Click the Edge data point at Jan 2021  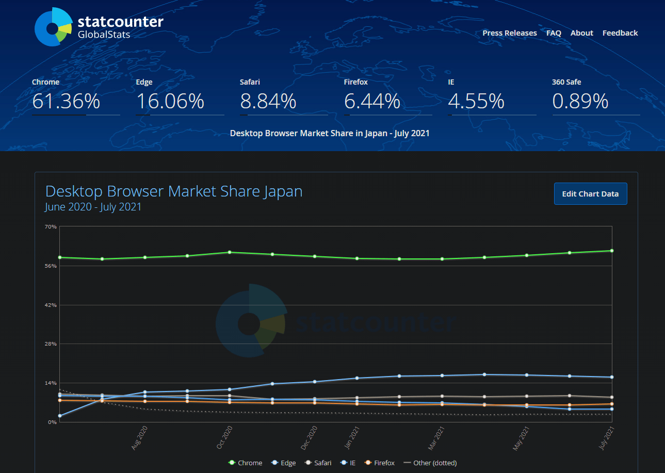point(357,378)
